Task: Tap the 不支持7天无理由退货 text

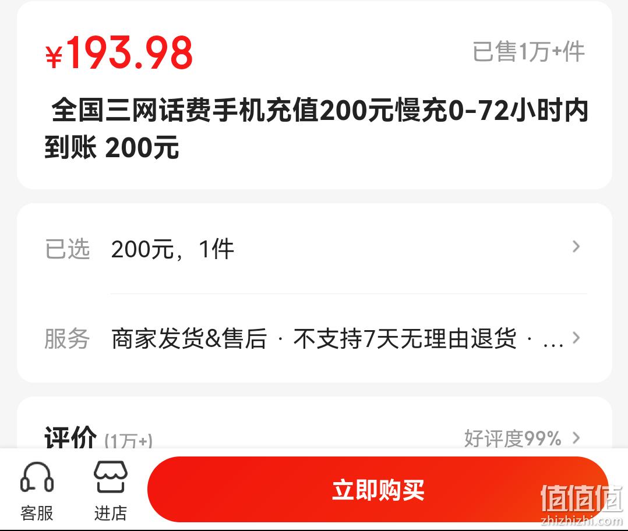Action: (x=404, y=338)
